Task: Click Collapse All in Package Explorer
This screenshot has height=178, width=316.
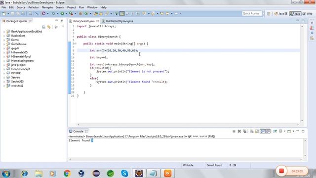Action: click(43, 27)
